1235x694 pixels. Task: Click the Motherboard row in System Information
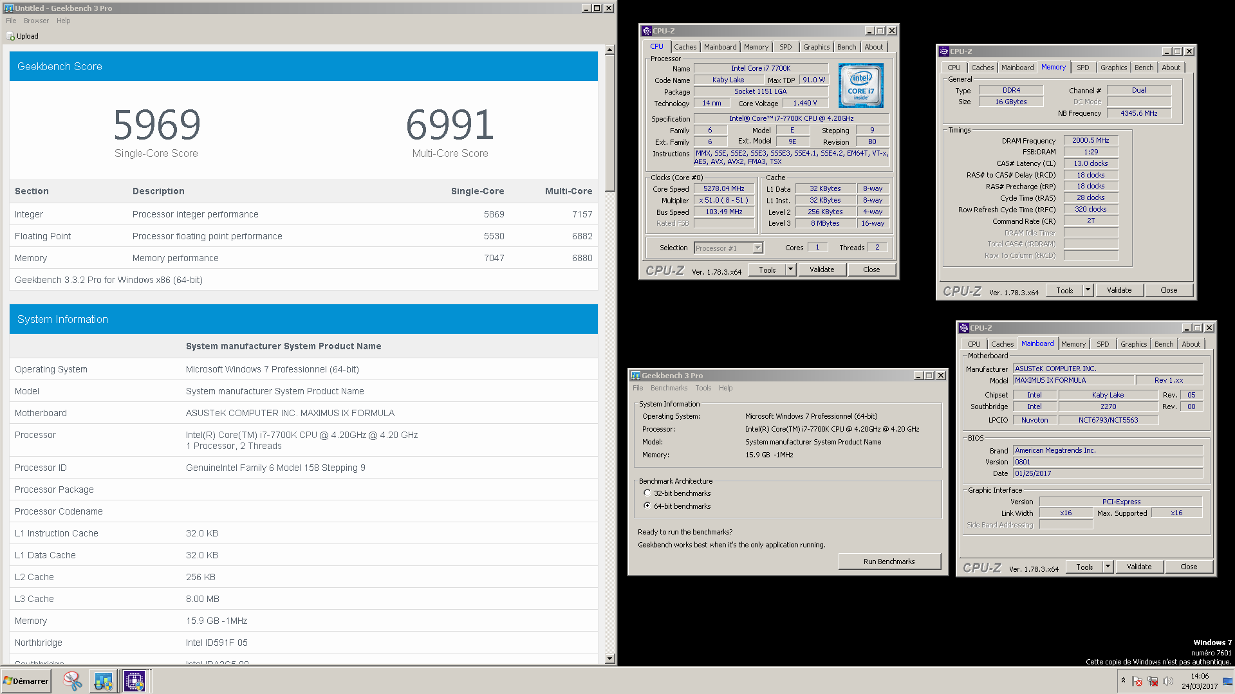304,413
